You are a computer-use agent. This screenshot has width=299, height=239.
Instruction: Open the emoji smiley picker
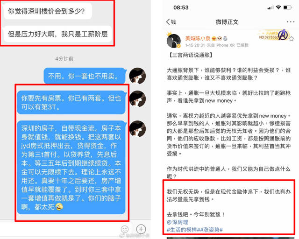click(125, 229)
